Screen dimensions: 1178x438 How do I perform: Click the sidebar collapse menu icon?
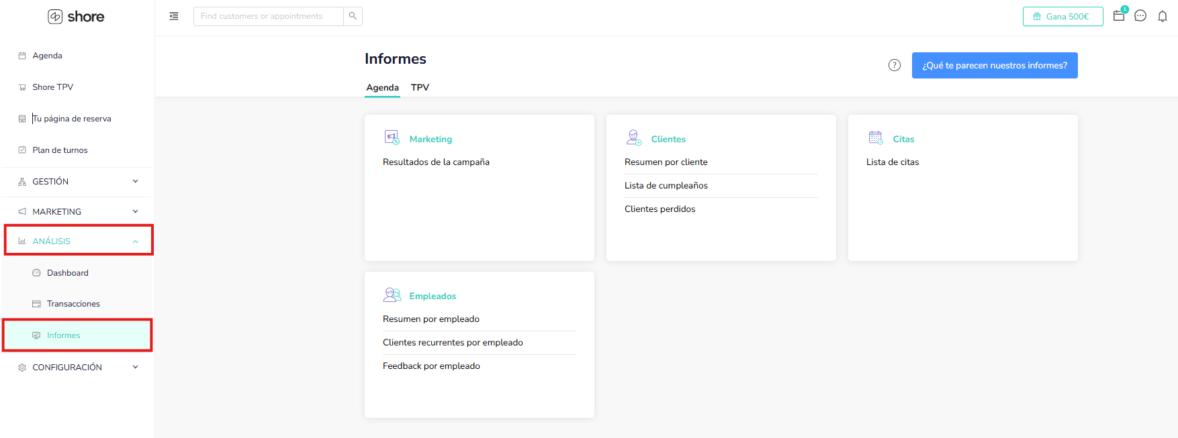[x=174, y=16]
